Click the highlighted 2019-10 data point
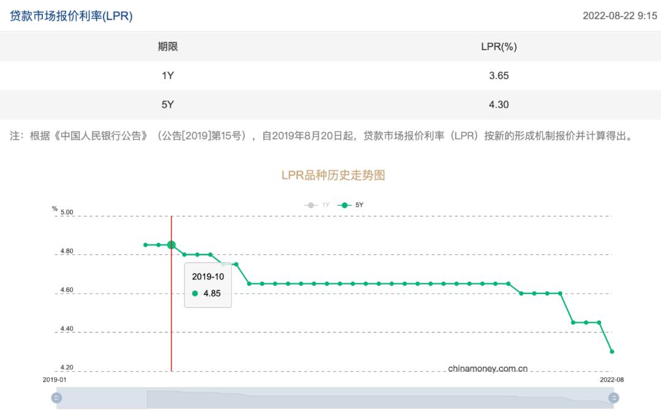661x414 pixels. [x=172, y=244]
